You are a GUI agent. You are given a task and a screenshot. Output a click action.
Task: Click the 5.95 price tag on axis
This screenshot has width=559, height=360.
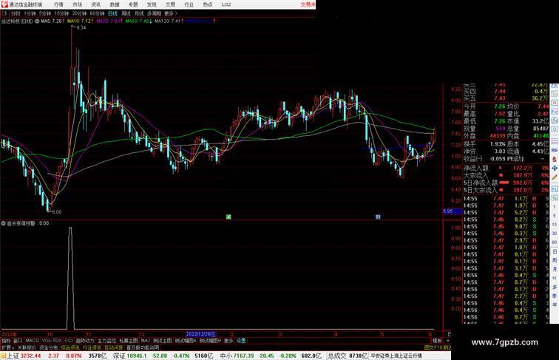(452, 211)
